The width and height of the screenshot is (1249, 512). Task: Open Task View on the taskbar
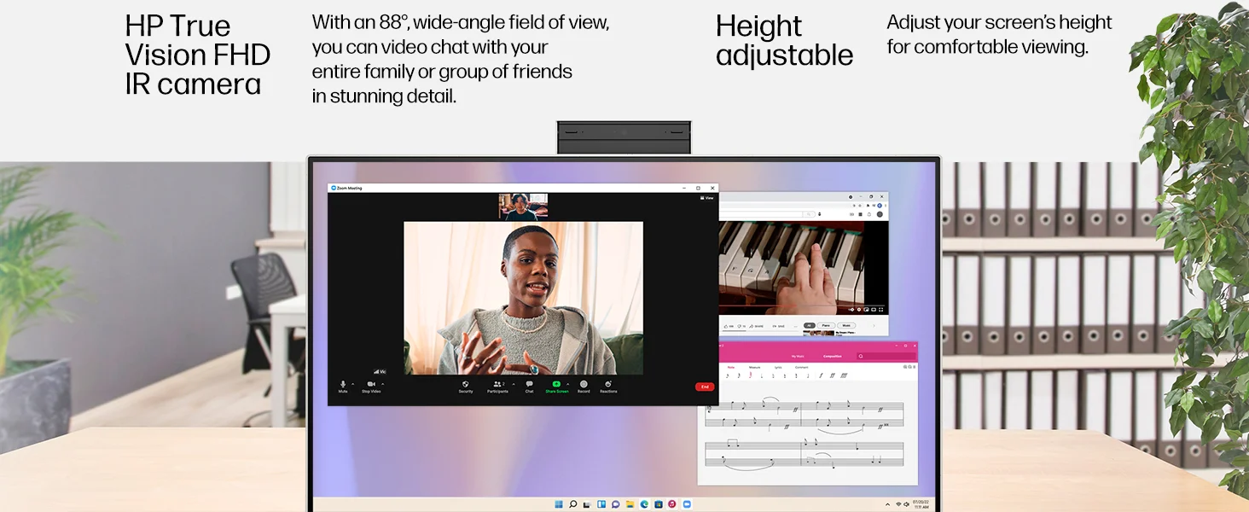(x=587, y=504)
